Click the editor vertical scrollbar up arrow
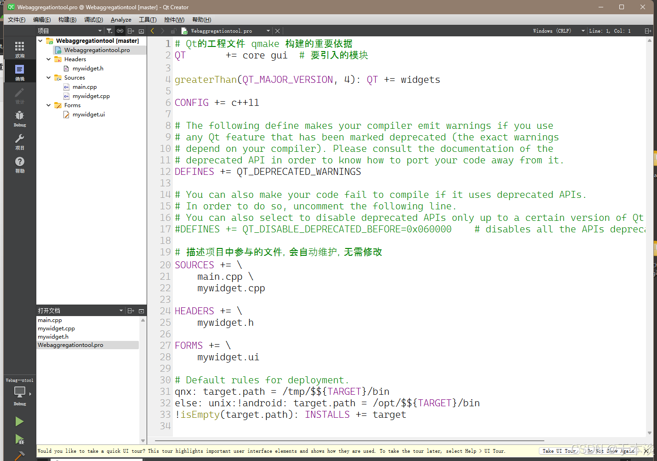657x461 pixels. [649, 40]
